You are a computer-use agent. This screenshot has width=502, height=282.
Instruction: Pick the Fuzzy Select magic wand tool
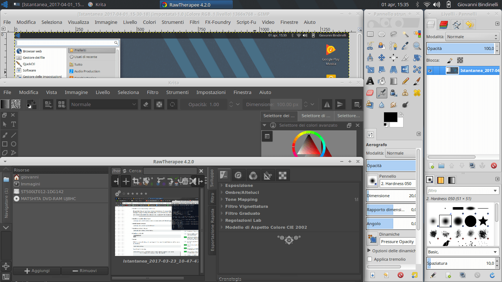coord(405,34)
